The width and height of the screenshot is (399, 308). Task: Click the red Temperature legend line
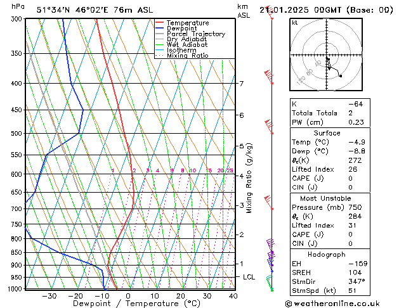pos(160,23)
